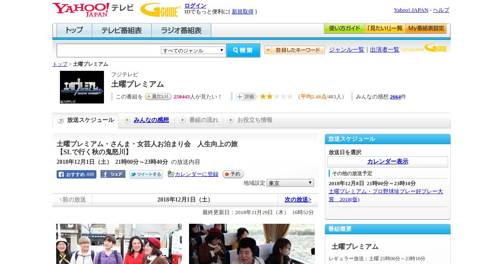Click the 土曜プレミアム program logo thumbnail

(82, 87)
